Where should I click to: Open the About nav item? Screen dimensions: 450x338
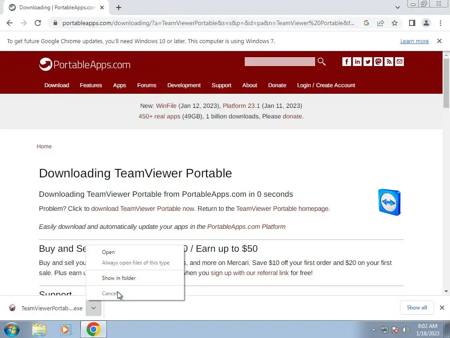pos(250,85)
